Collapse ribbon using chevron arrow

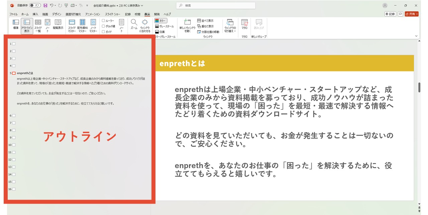(416, 36)
